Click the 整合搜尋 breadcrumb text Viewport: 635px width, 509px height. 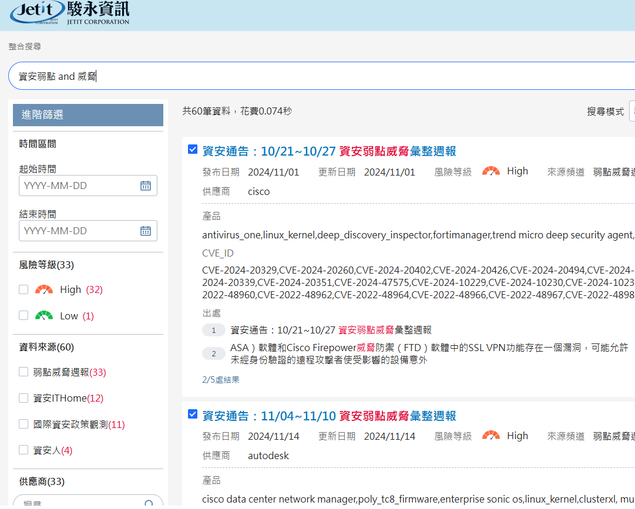[25, 46]
